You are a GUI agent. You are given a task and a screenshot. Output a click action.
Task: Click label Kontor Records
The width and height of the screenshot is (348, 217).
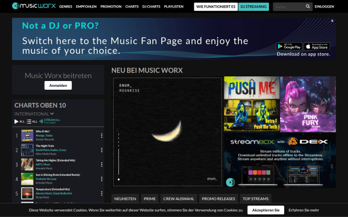pyautogui.click(x=45, y=139)
